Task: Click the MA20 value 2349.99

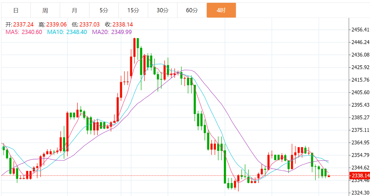Action: point(122,32)
